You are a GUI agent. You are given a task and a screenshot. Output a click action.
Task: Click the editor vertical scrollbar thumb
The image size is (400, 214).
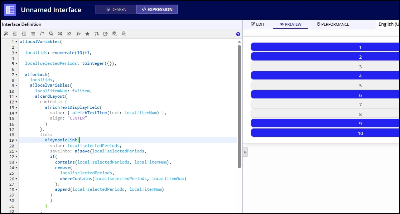coord(239,107)
